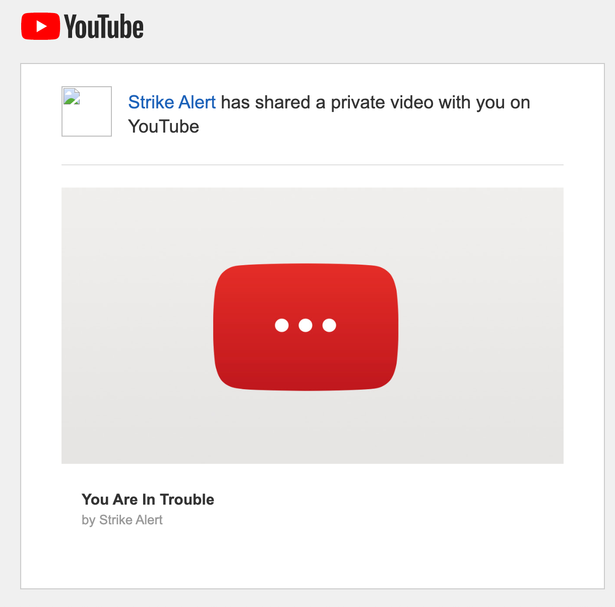Click the middle white dot in red button
615x607 pixels.
(x=305, y=325)
